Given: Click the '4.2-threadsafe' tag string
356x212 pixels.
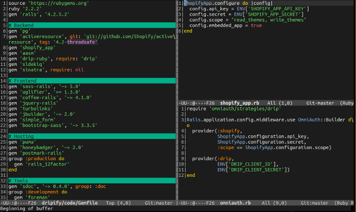Looking at the screenshot, I should 75,42.
